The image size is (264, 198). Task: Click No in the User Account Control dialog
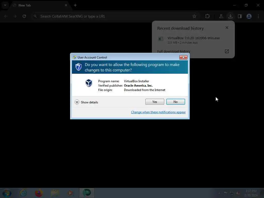pyautogui.click(x=175, y=102)
